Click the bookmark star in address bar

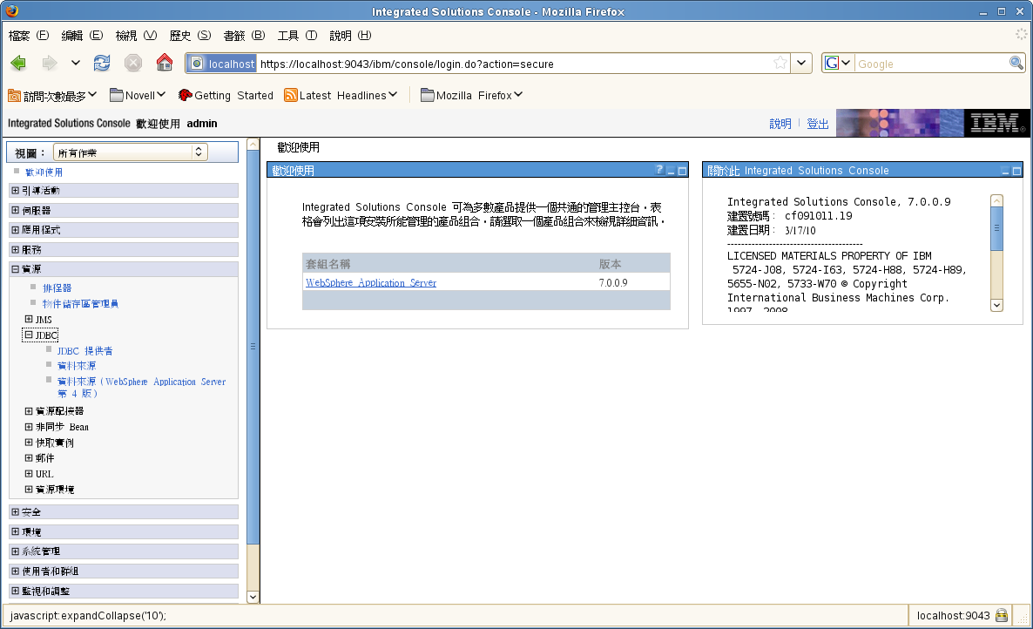pyautogui.click(x=780, y=64)
